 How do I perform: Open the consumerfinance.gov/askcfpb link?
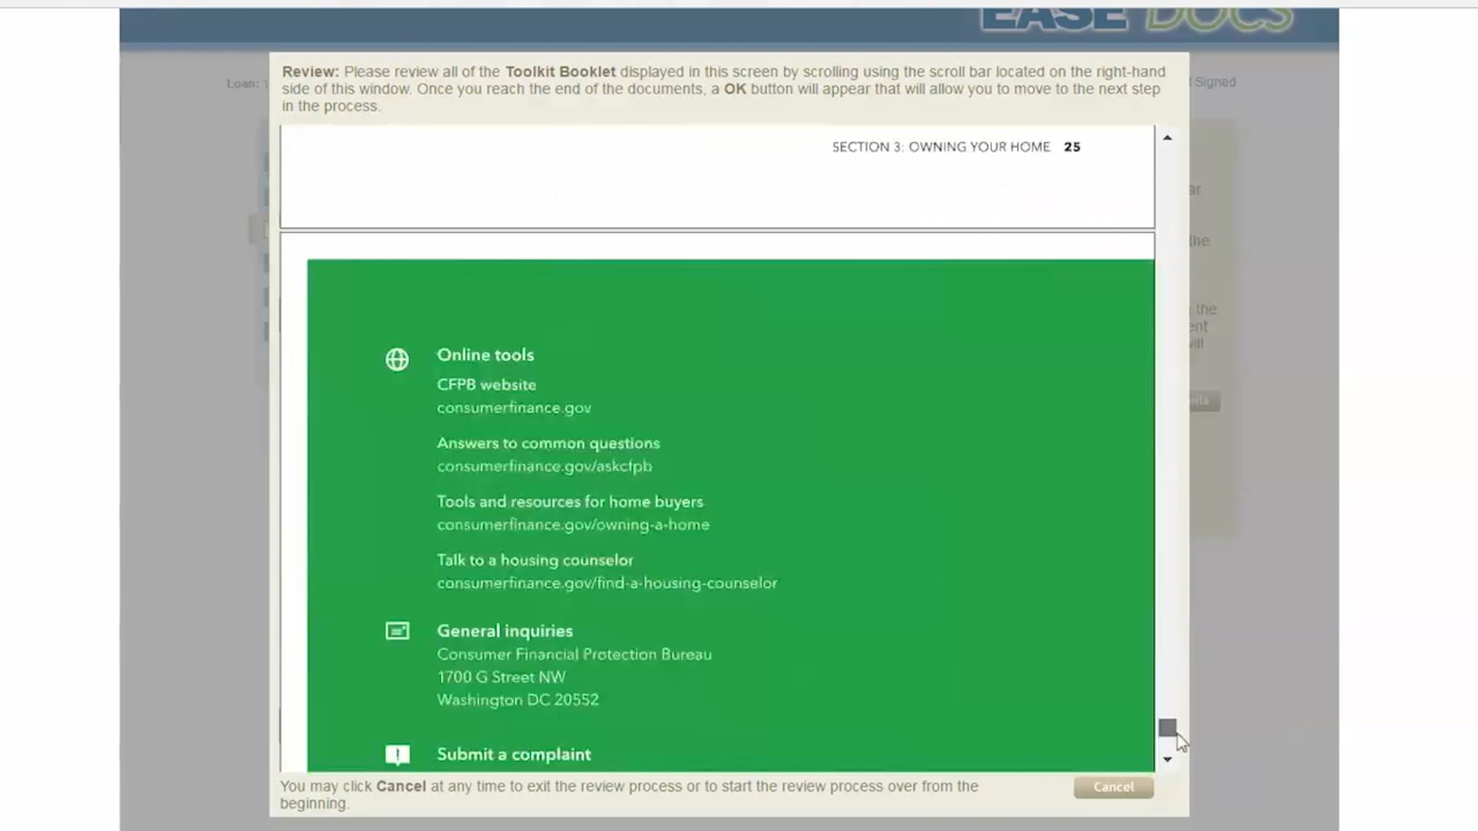[x=544, y=467]
